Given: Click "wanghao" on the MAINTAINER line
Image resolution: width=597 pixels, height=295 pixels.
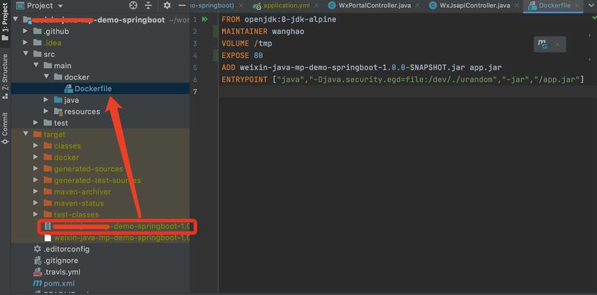Looking at the screenshot, I should [288, 32].
